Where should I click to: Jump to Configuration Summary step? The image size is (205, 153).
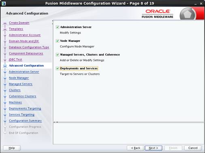pyautogui.click(x=26, y=121)
